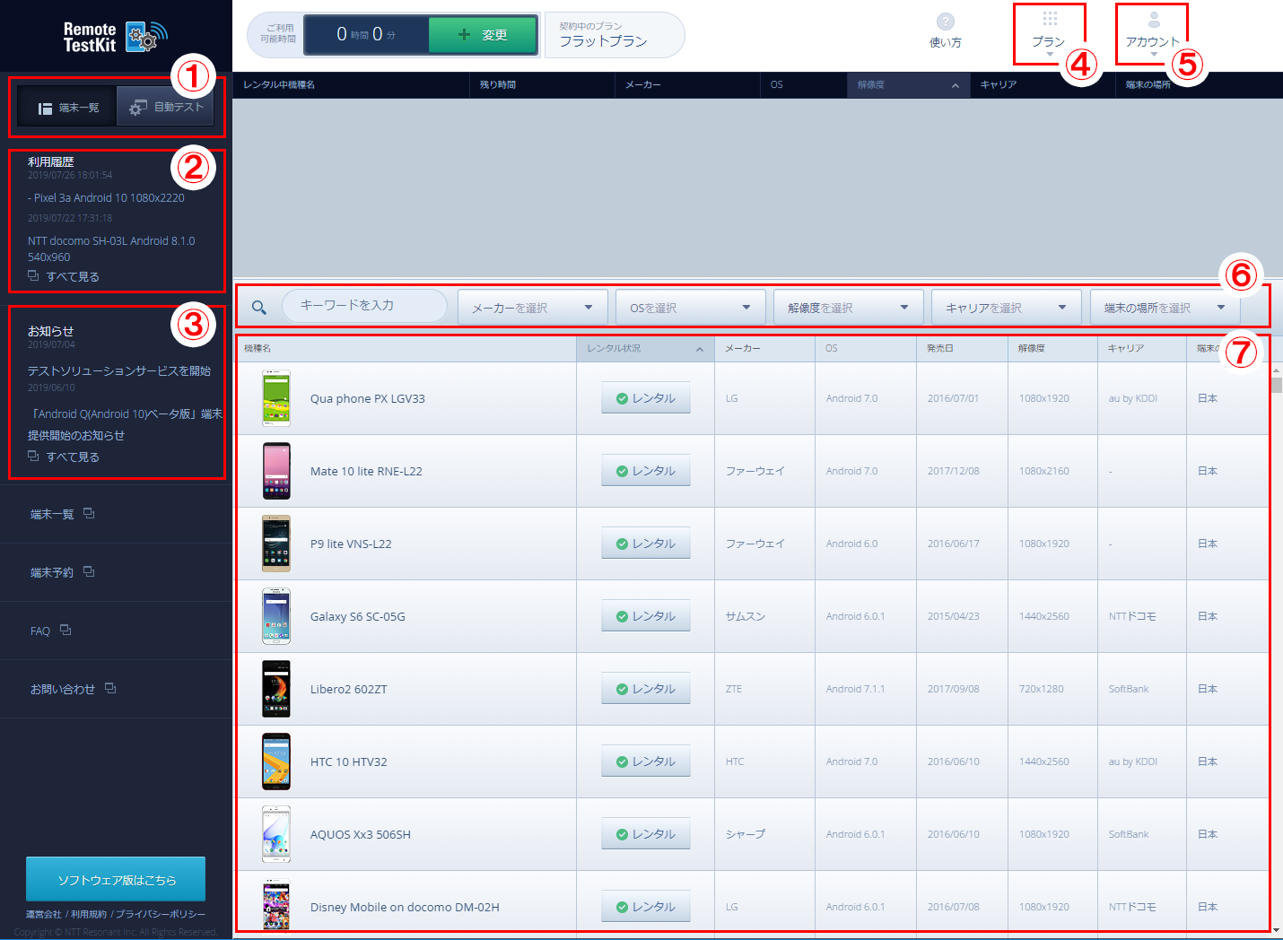Sort device list by OS header
Viewport: 1283px width, 940px height.
[866, 348]
